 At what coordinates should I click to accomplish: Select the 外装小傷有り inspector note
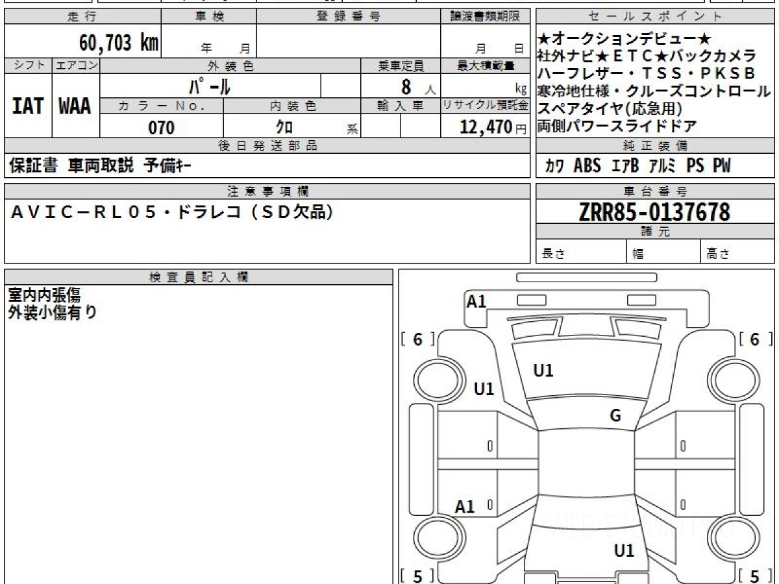click(53, 312)
